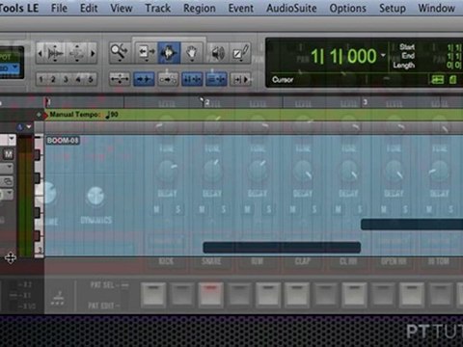Toggle Insertion Follows Playback
This screenshot has width=463, height=347.
[x=241, y=79]
